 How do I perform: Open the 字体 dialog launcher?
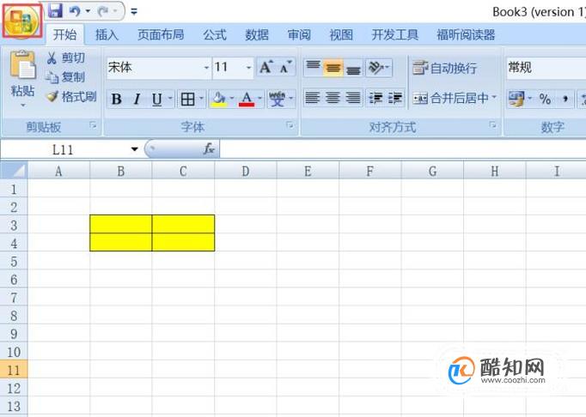(290, 125)
